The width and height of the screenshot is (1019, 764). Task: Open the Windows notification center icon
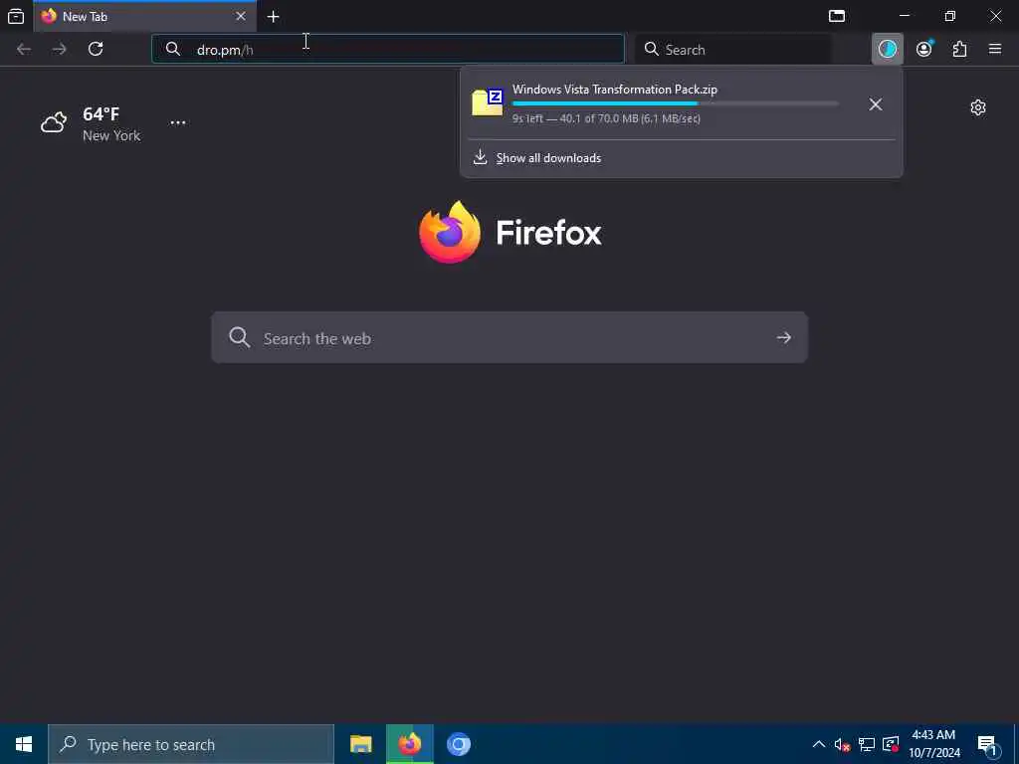(988, 745)
